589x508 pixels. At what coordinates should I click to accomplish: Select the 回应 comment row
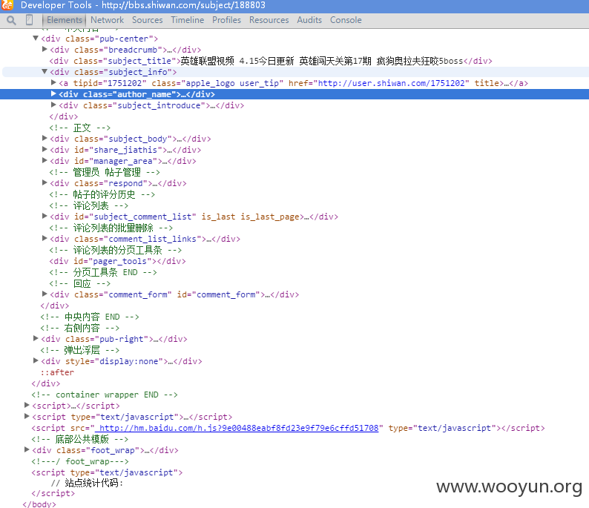pyautogui.click(x=79, y=283)
